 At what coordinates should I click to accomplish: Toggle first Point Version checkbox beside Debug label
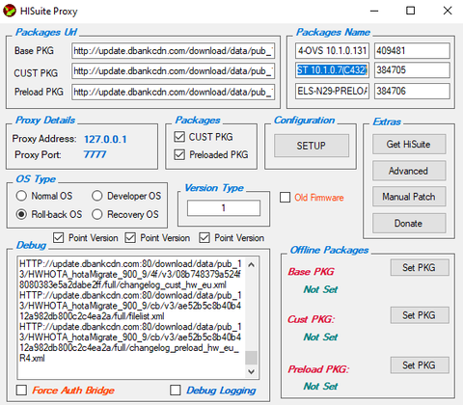coord(58,238)
